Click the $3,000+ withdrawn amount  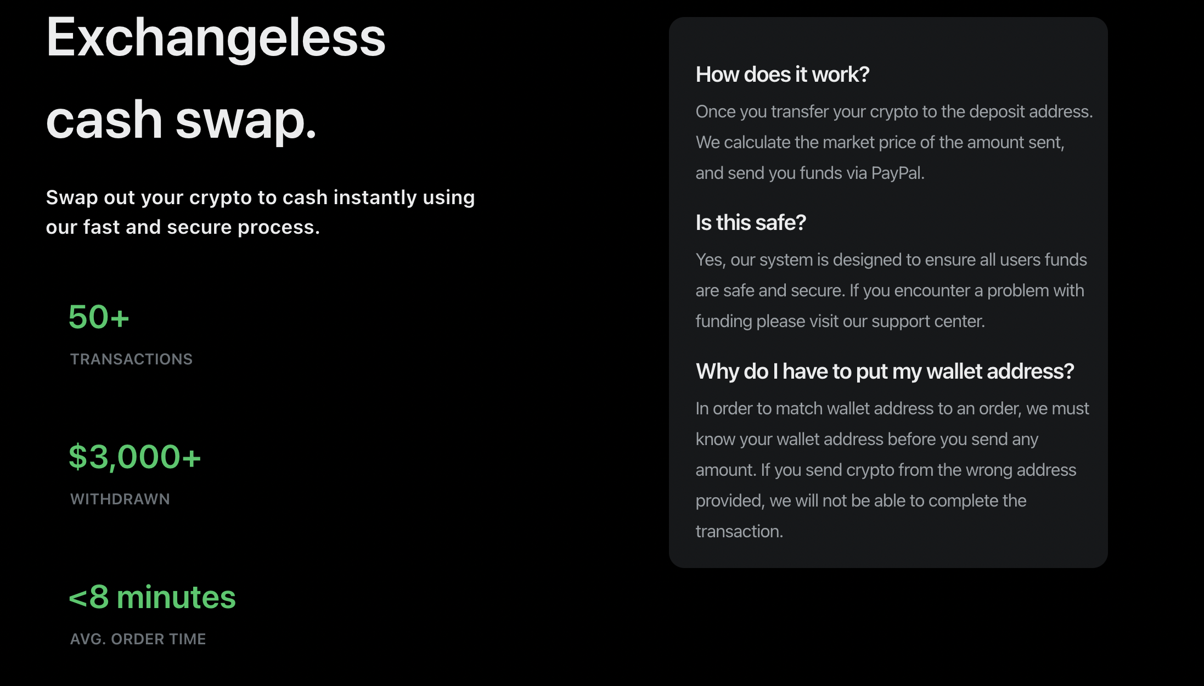coord(135,457)
